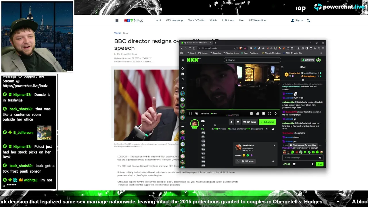
Task: Toggle theater mode on Kick player
Action: pos(263,114)
